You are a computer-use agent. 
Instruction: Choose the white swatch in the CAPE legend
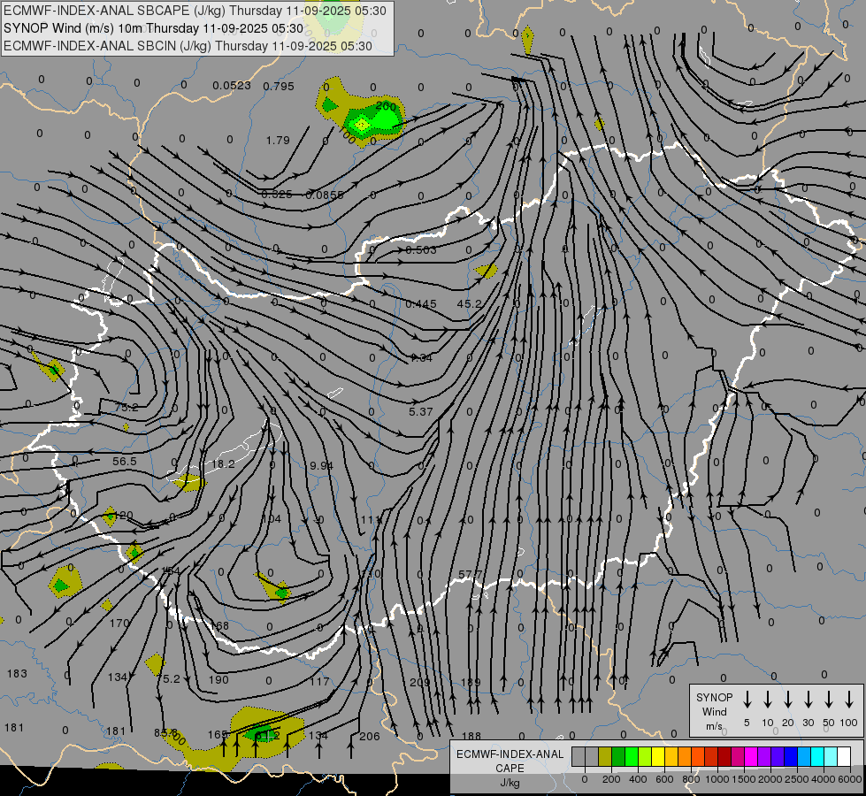coord(843,757)
